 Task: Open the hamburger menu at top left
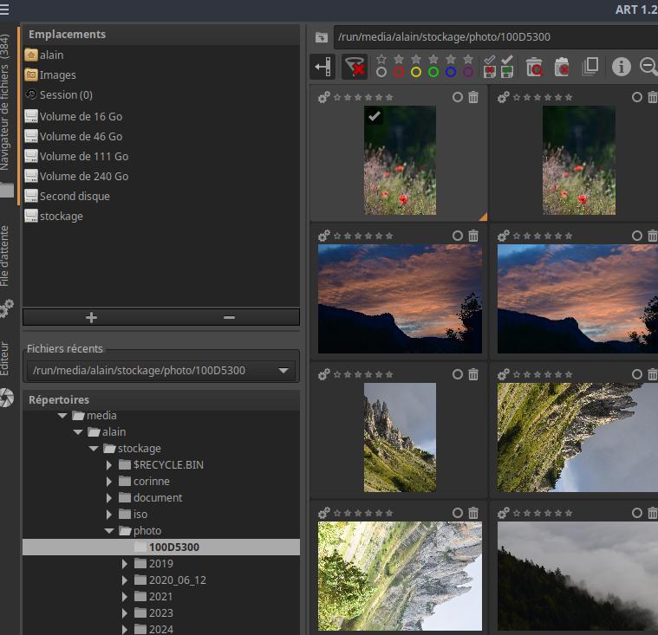[x=4, y=10]
